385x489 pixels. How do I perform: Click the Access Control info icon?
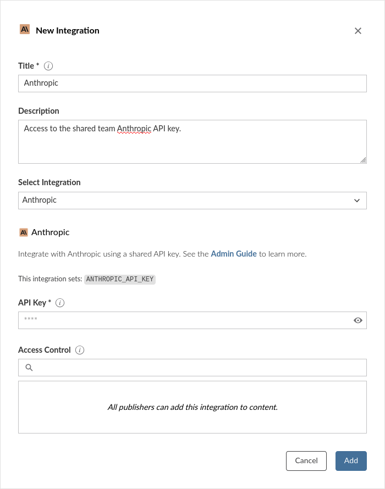pos(80,350)
